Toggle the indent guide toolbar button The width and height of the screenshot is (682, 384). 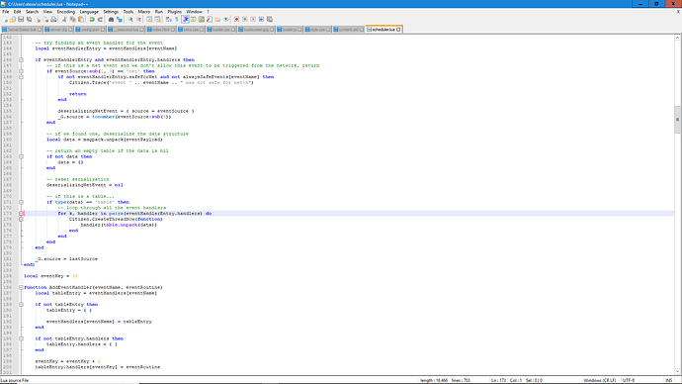(x=185, y=19)
